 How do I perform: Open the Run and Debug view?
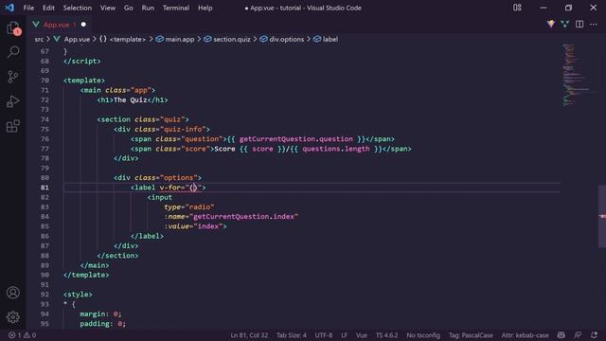click(13, 101)
